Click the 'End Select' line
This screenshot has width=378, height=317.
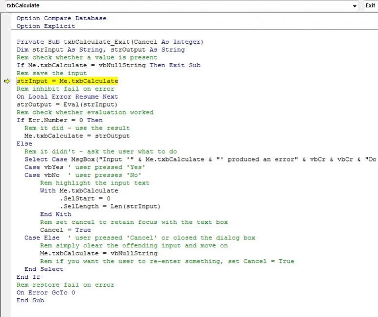click(x=44, y=269)
